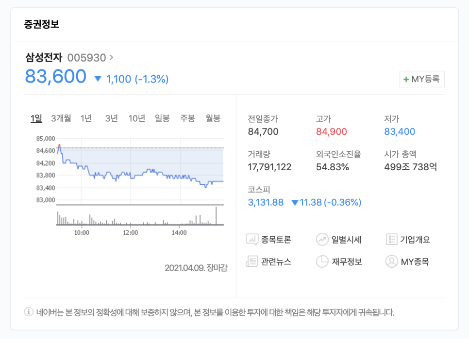The image size is (469, 339).
Task: Click the volume bar chart under the price graph
Action: coord(140,216)
